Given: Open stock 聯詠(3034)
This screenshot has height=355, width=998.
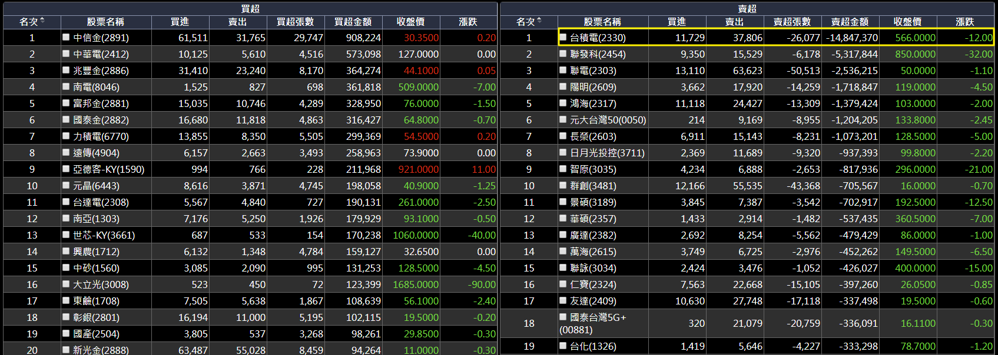Looking at the screenshot, I should point(593,268).
